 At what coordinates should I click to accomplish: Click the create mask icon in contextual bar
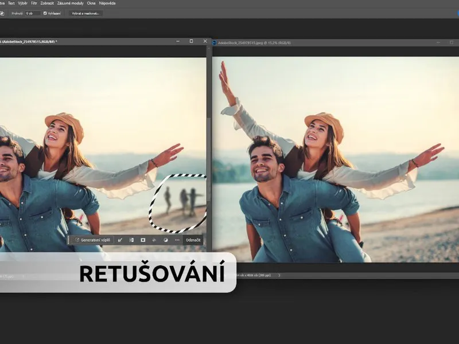[143, 240]
